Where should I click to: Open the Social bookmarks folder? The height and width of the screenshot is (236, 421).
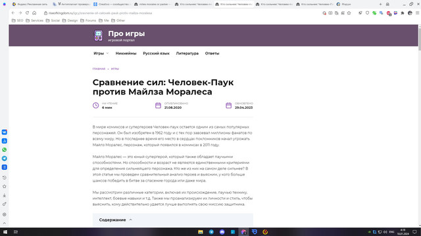click(x=53, y=20)
